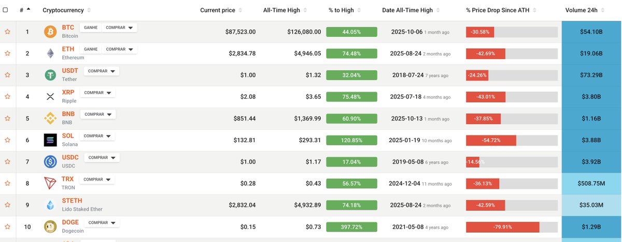The image size is (622, 242).
Task: Click the Lido Staked Ether droplet icon
Action: [50, 205]
